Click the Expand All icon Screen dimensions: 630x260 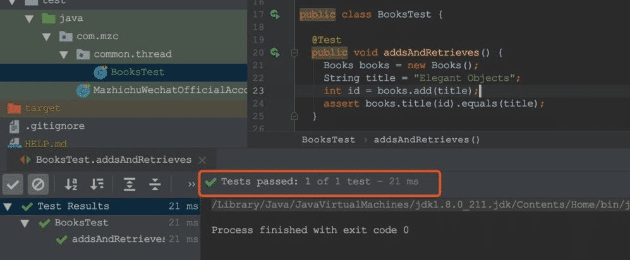coord(130,184)
